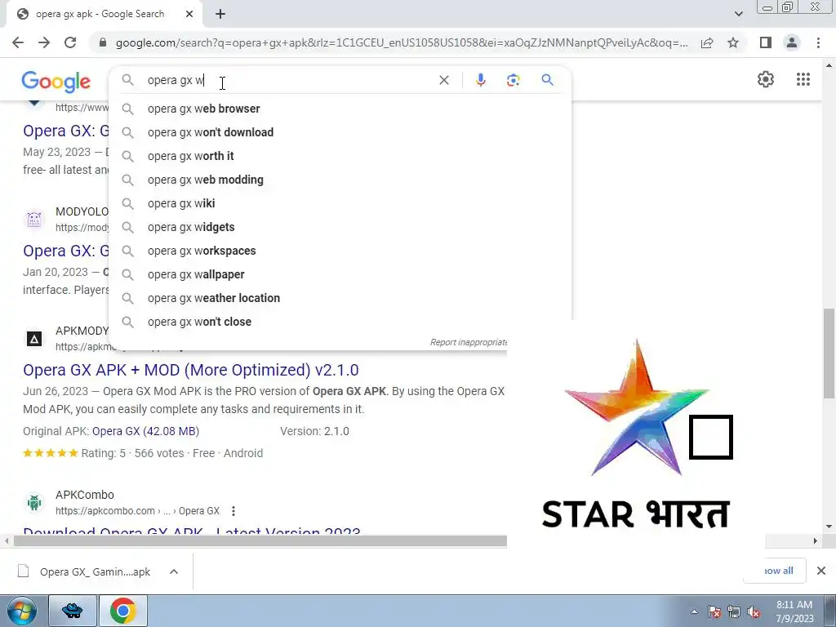
Task: Open the Google apps grid
Action: coord(803,79)
